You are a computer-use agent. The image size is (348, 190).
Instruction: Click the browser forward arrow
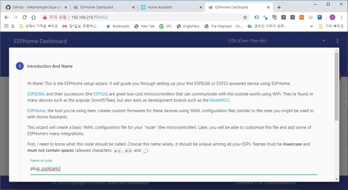click(x=16, y=17)
